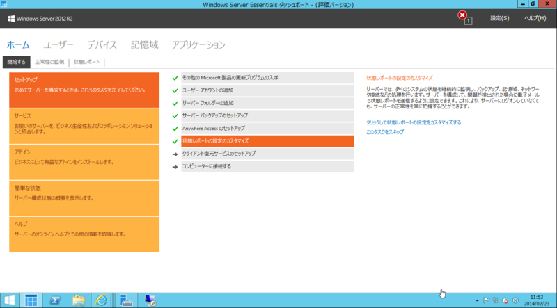Open Server Manager from the taskbar

click(x=126, y=300)
